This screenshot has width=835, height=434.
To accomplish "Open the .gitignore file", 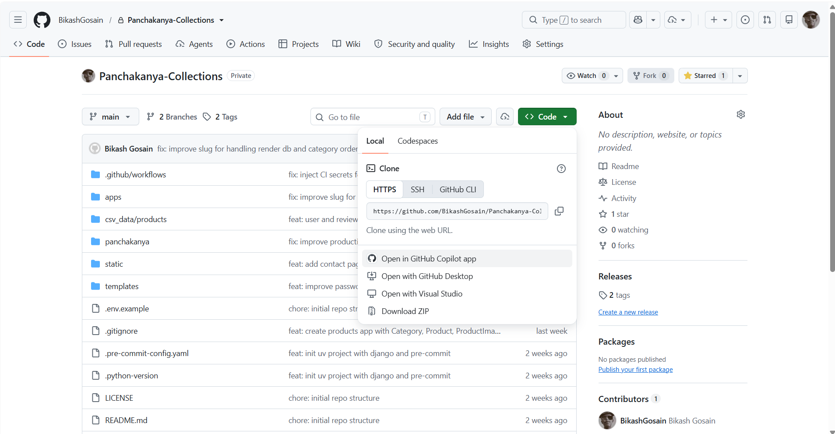I will tap(121, 331).
